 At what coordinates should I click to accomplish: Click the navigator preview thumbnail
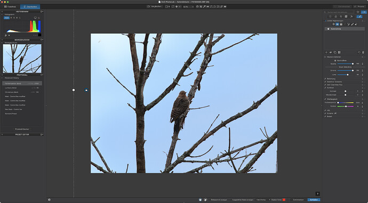pos(22,59)
